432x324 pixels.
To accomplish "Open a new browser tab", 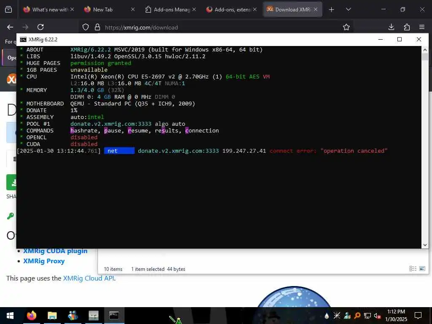I will click(x=332, y=10).
